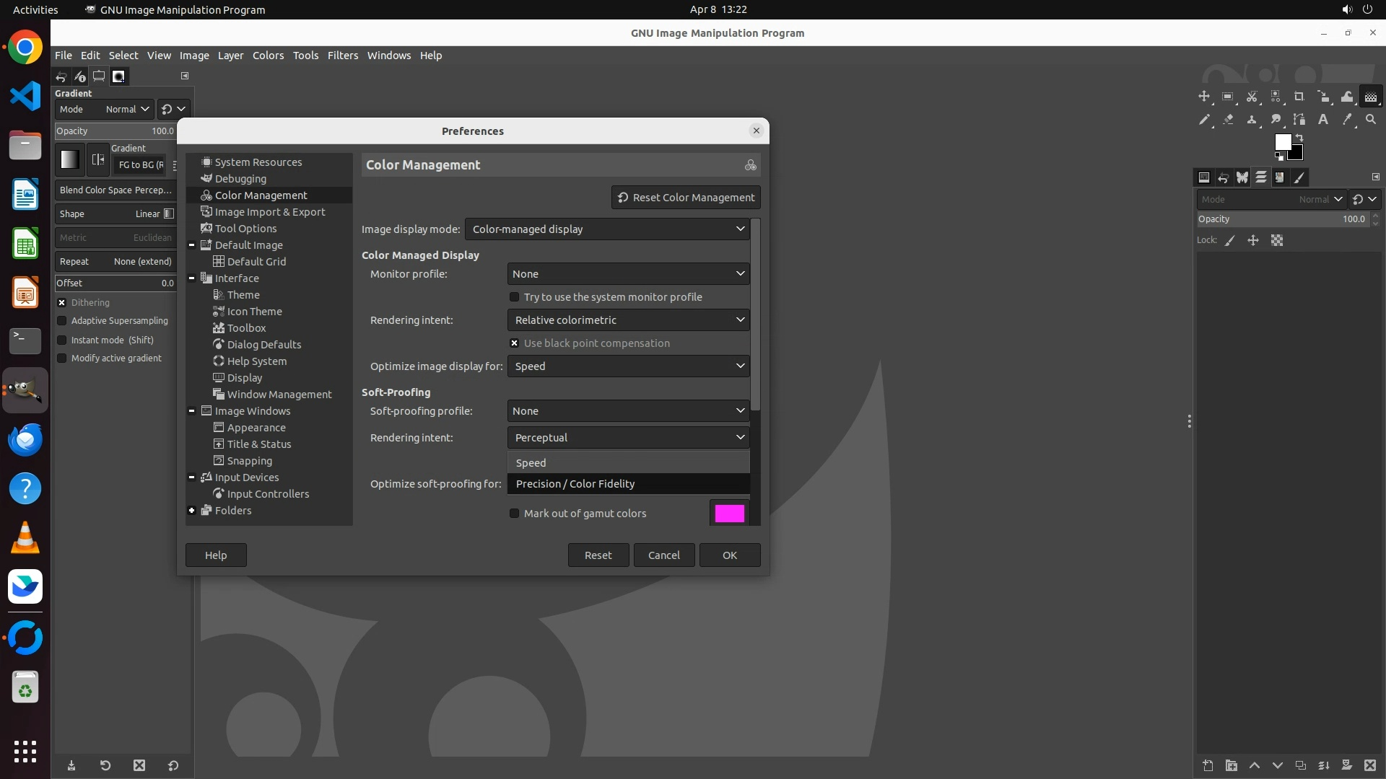Open the Monitor profile dropdown

[628, 274]
